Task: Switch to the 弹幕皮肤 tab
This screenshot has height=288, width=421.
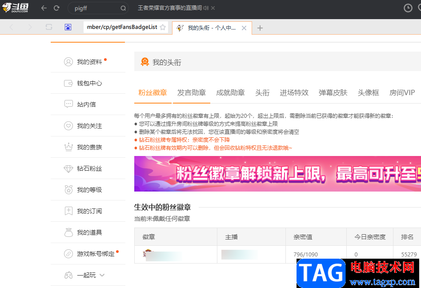Action: click(x=333, y=92)
